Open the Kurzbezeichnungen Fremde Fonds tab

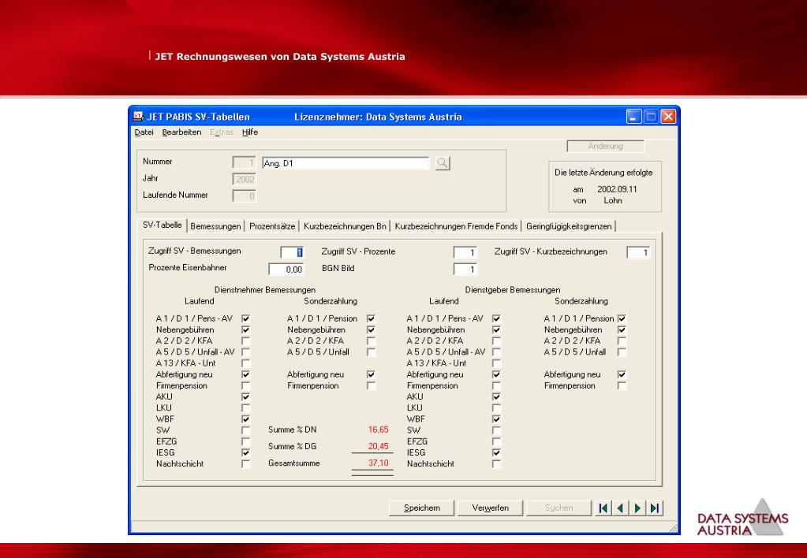[x=457, y=226]
